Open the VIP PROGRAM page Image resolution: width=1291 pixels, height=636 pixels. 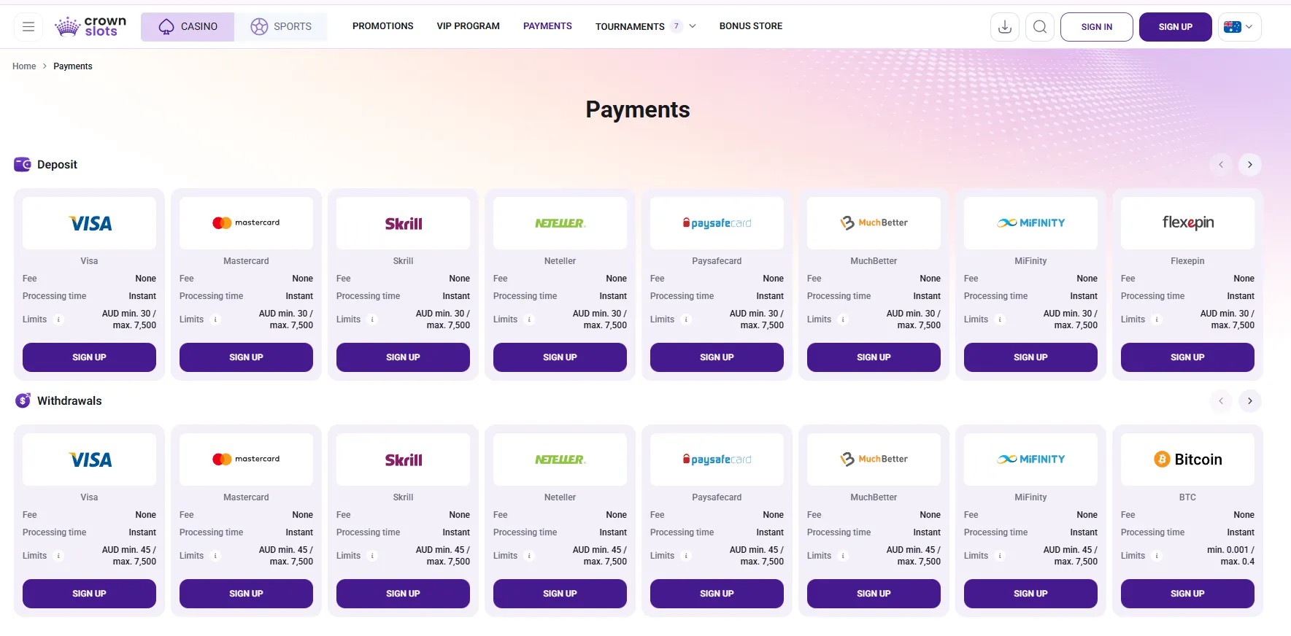coord(468,26)
